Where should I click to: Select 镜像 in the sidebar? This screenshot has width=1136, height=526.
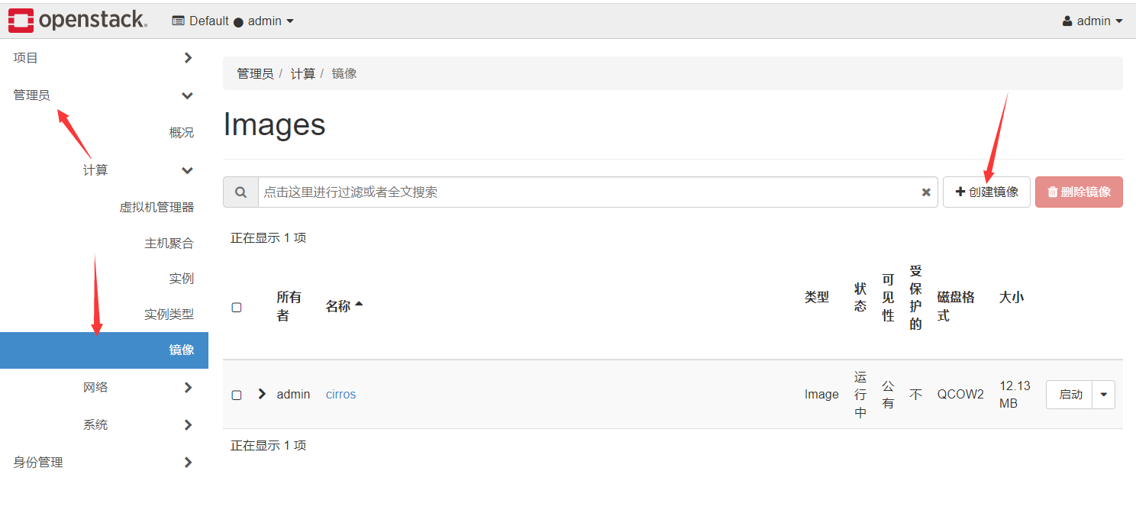tap(104, 350)
